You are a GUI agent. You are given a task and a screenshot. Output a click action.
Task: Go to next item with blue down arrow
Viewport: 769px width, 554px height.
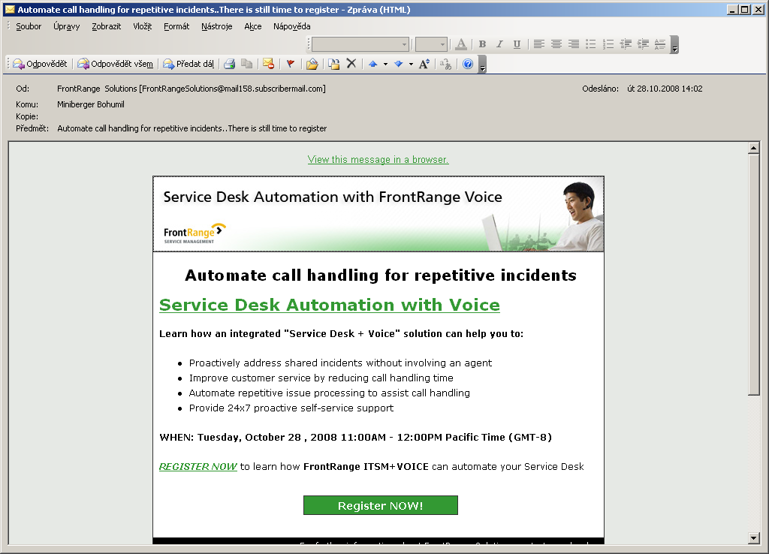(x=398, y=64)
